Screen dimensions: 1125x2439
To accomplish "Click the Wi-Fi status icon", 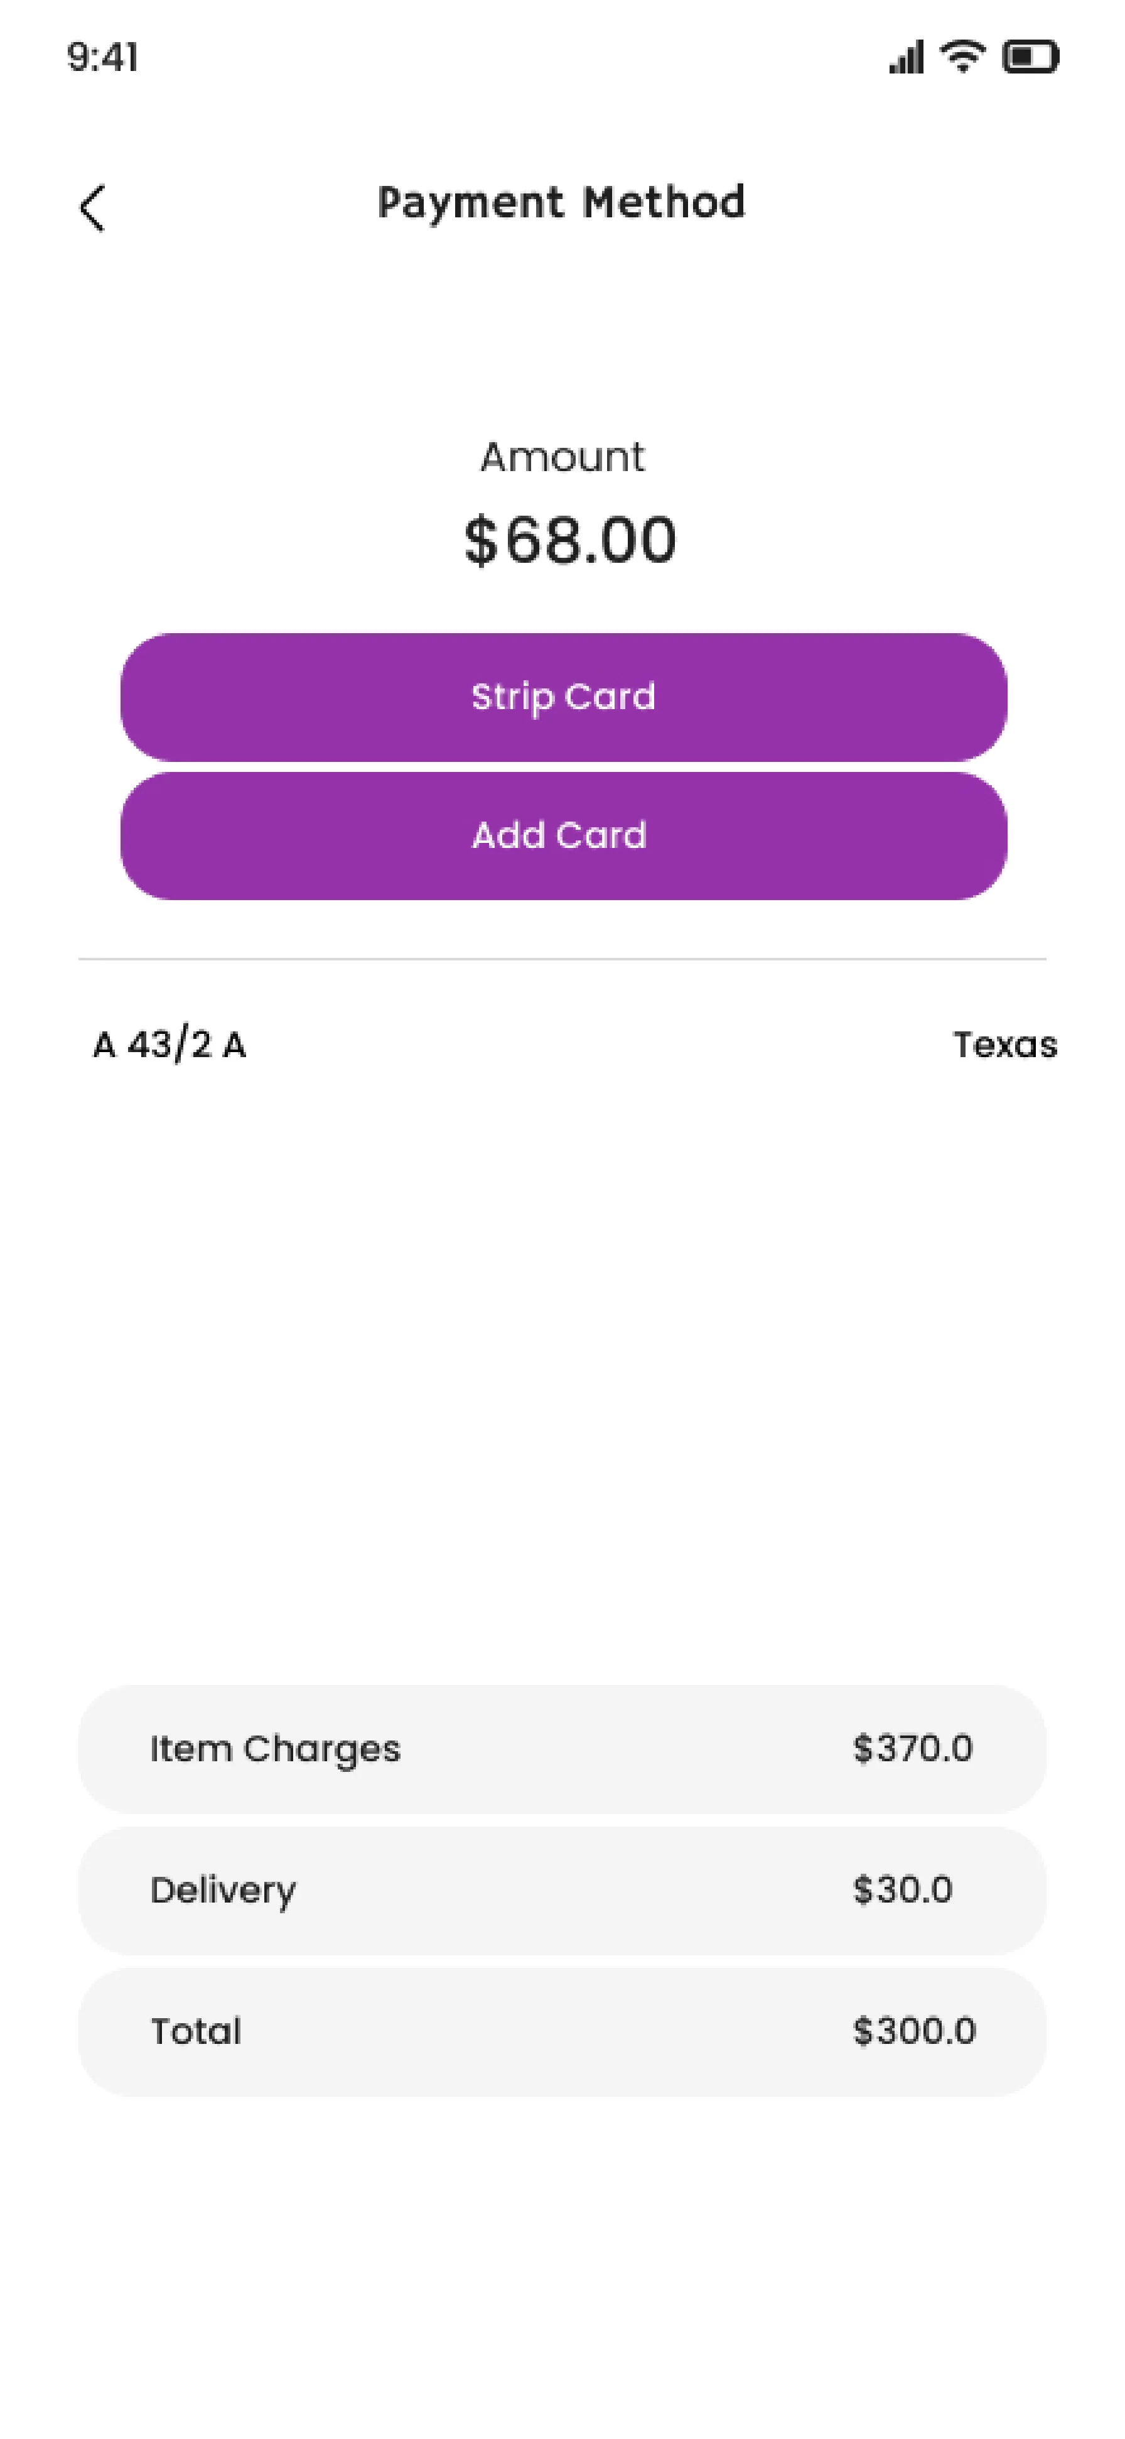I will [962, 57].
